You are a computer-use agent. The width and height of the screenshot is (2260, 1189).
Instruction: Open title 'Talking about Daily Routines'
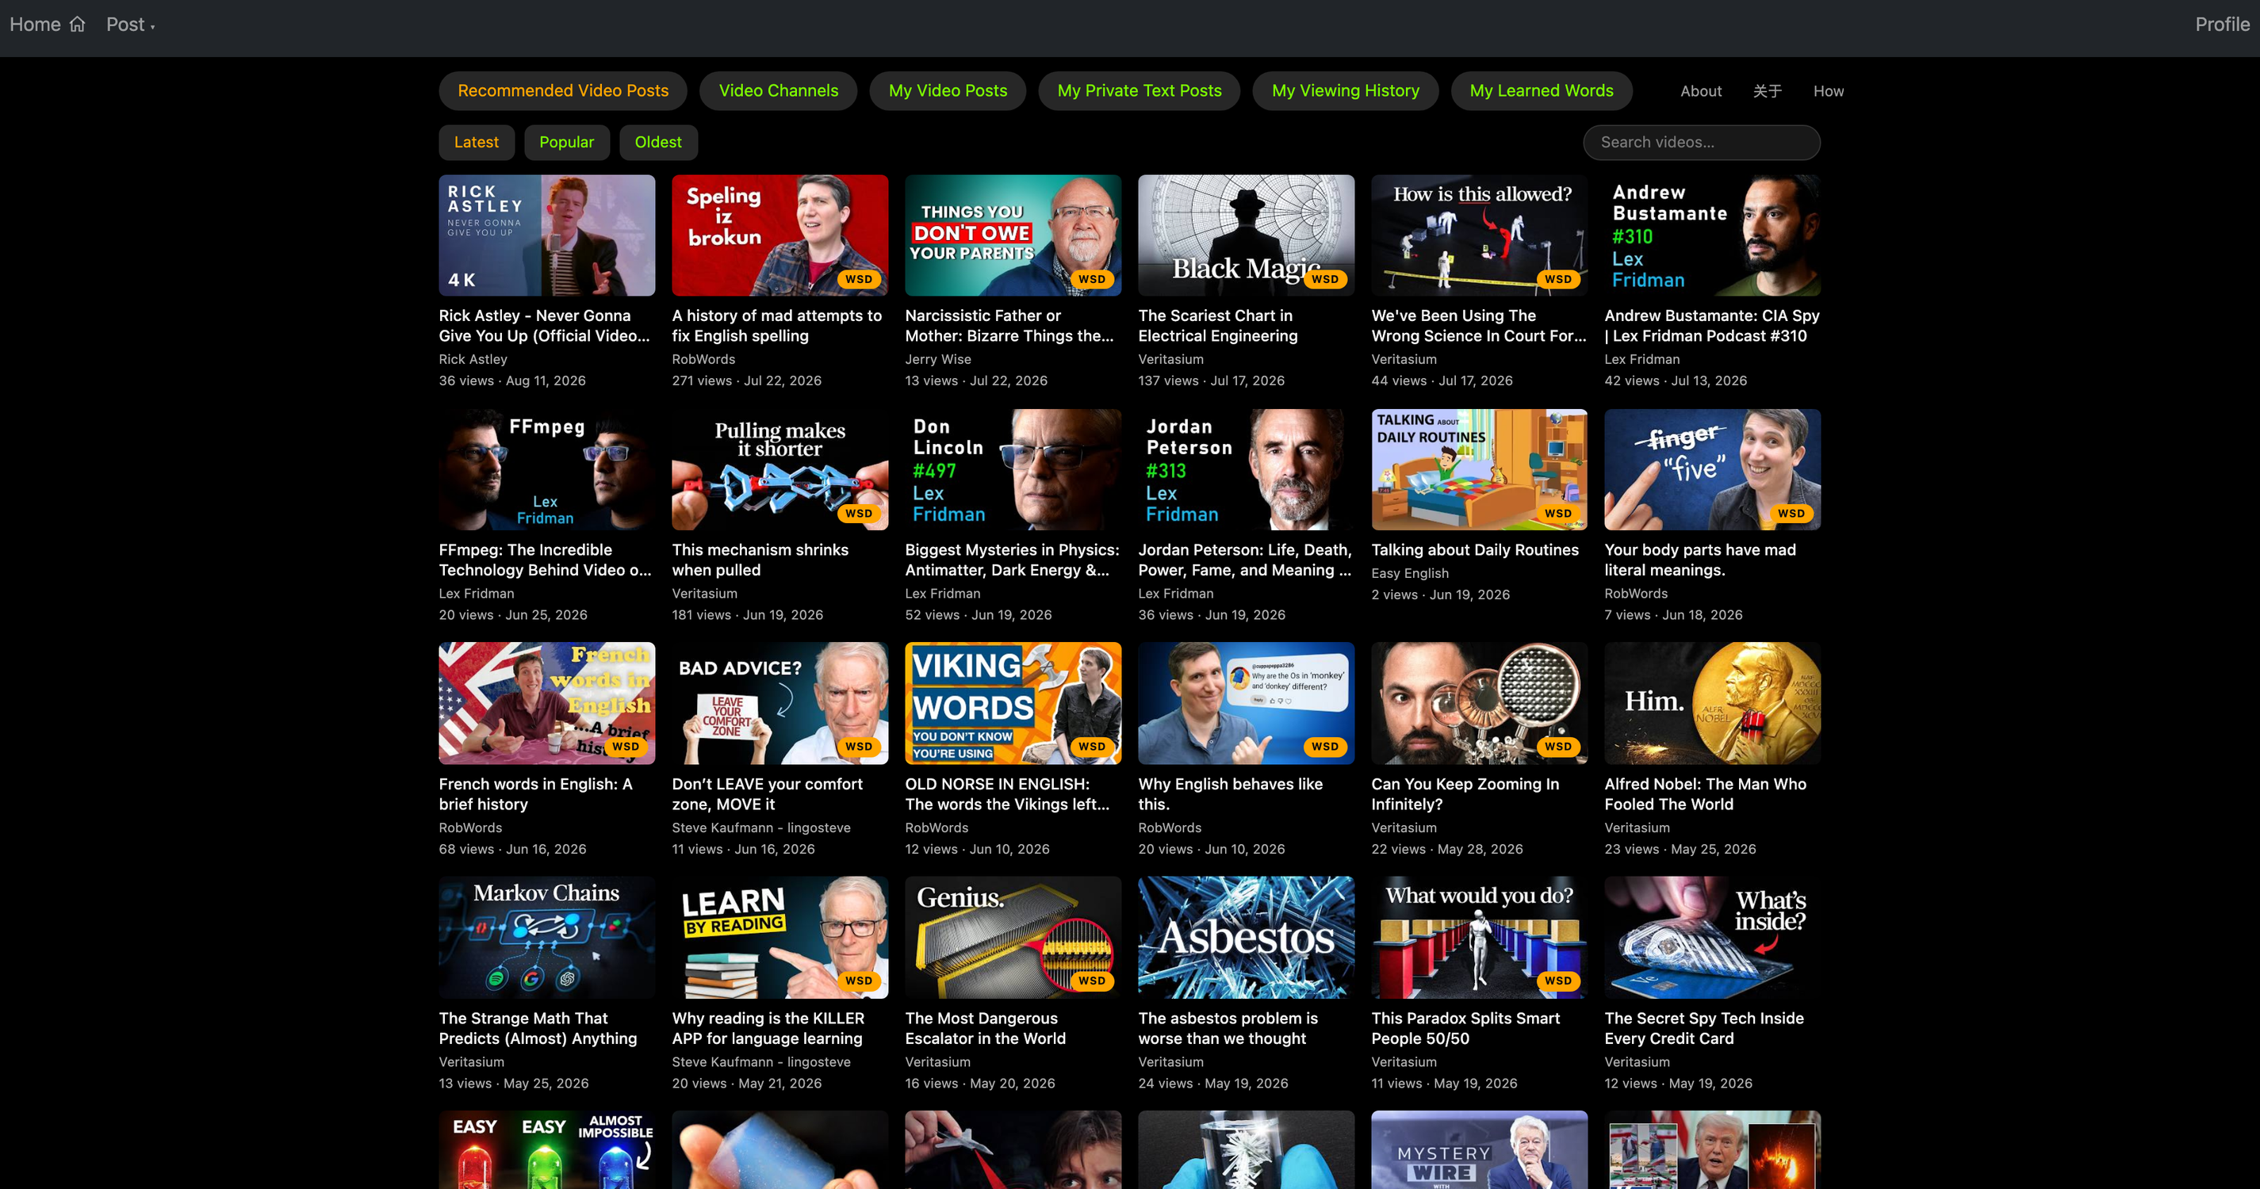pyautogui.click(x=1475, y=550)
